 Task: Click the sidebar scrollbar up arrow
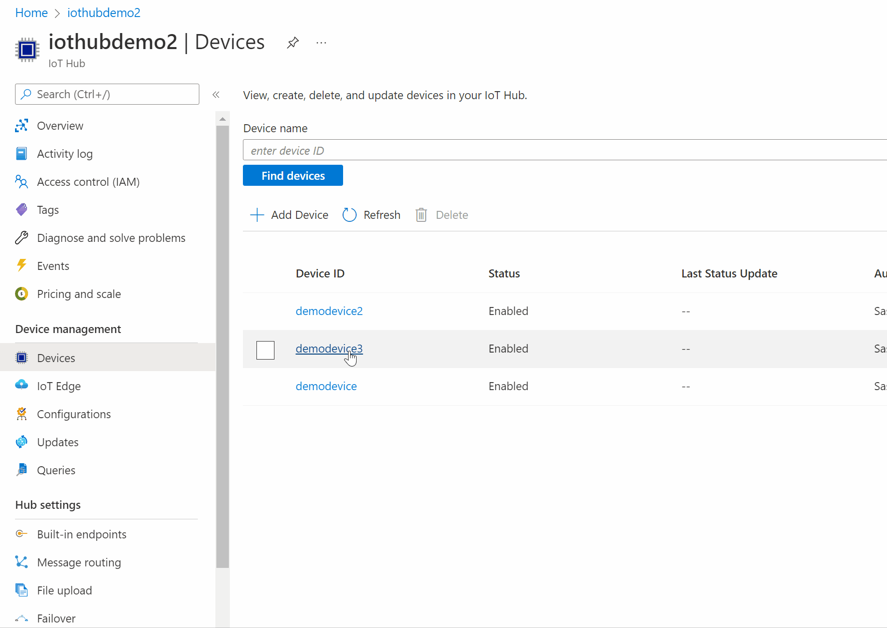coord(223,119)
